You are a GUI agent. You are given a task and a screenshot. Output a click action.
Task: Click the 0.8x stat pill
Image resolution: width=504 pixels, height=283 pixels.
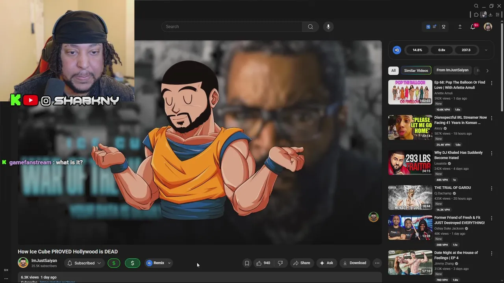pos(442,50)
